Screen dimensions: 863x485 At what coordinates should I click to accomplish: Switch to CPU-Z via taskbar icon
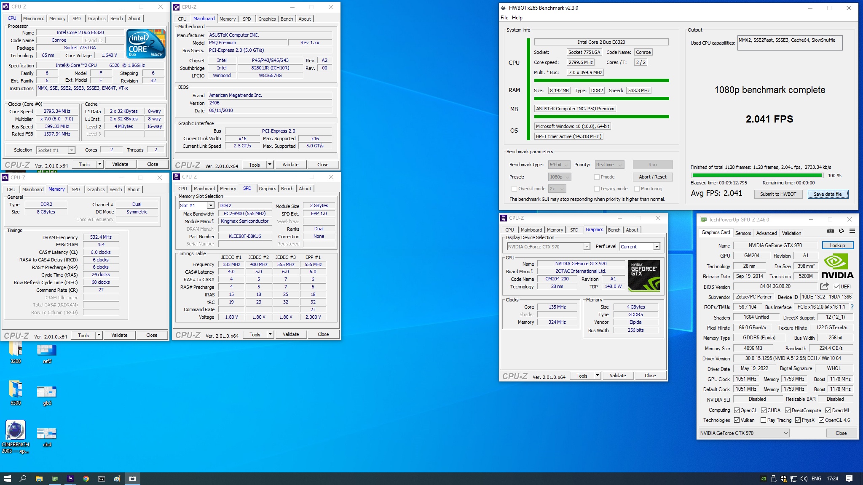[x=70, y=479]
